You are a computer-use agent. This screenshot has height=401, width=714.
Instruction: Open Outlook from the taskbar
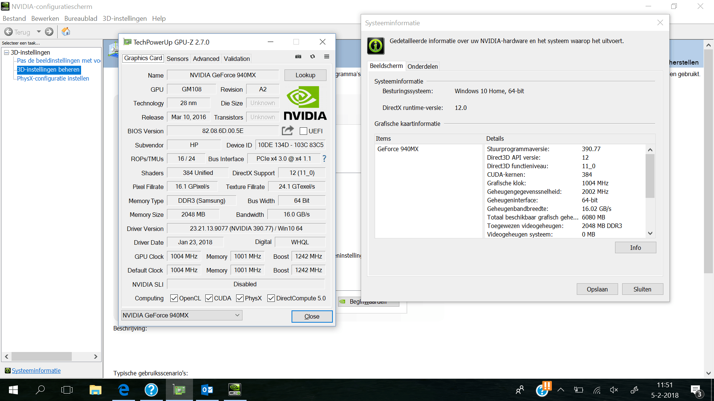207,390
